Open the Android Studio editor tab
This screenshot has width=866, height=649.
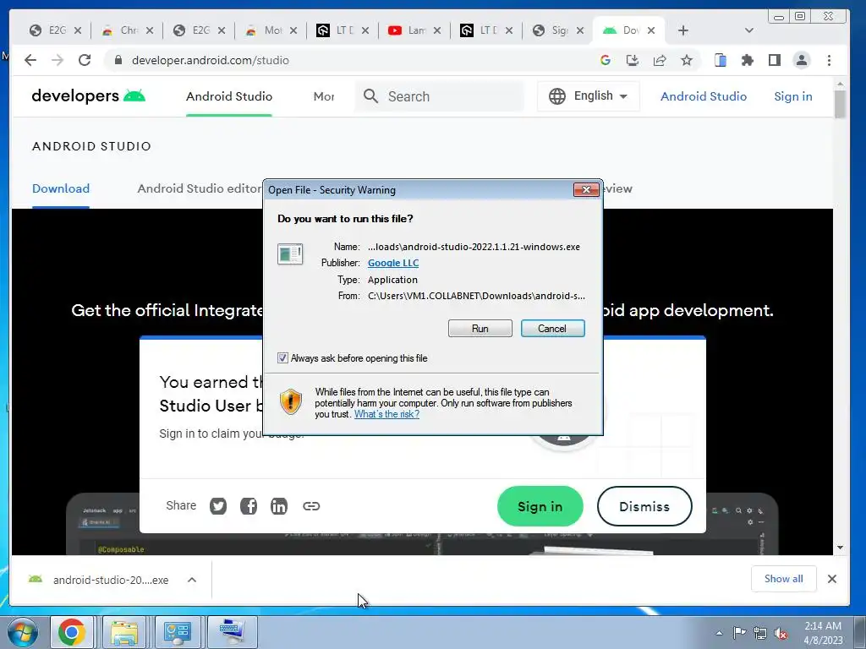click(x=200, y=188)
